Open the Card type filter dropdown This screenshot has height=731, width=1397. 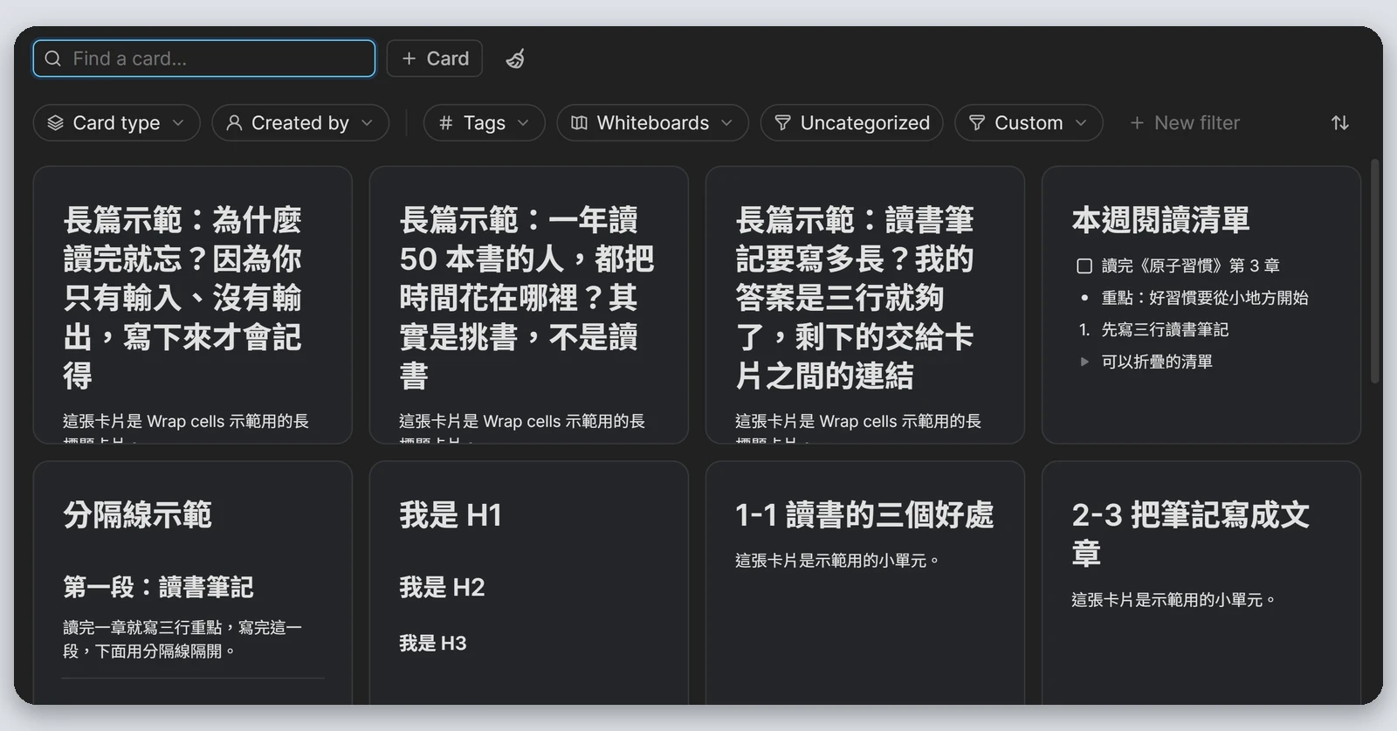117,123
